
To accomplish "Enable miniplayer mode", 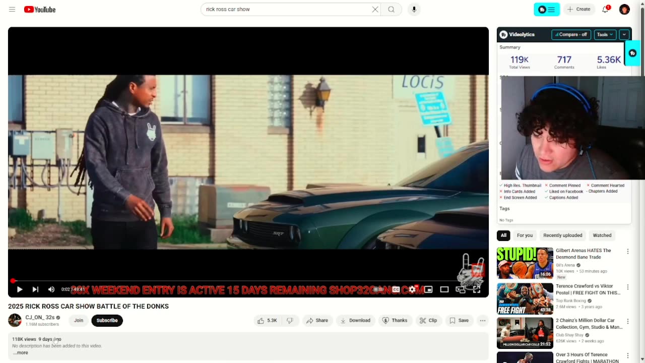I will (428, 289).
